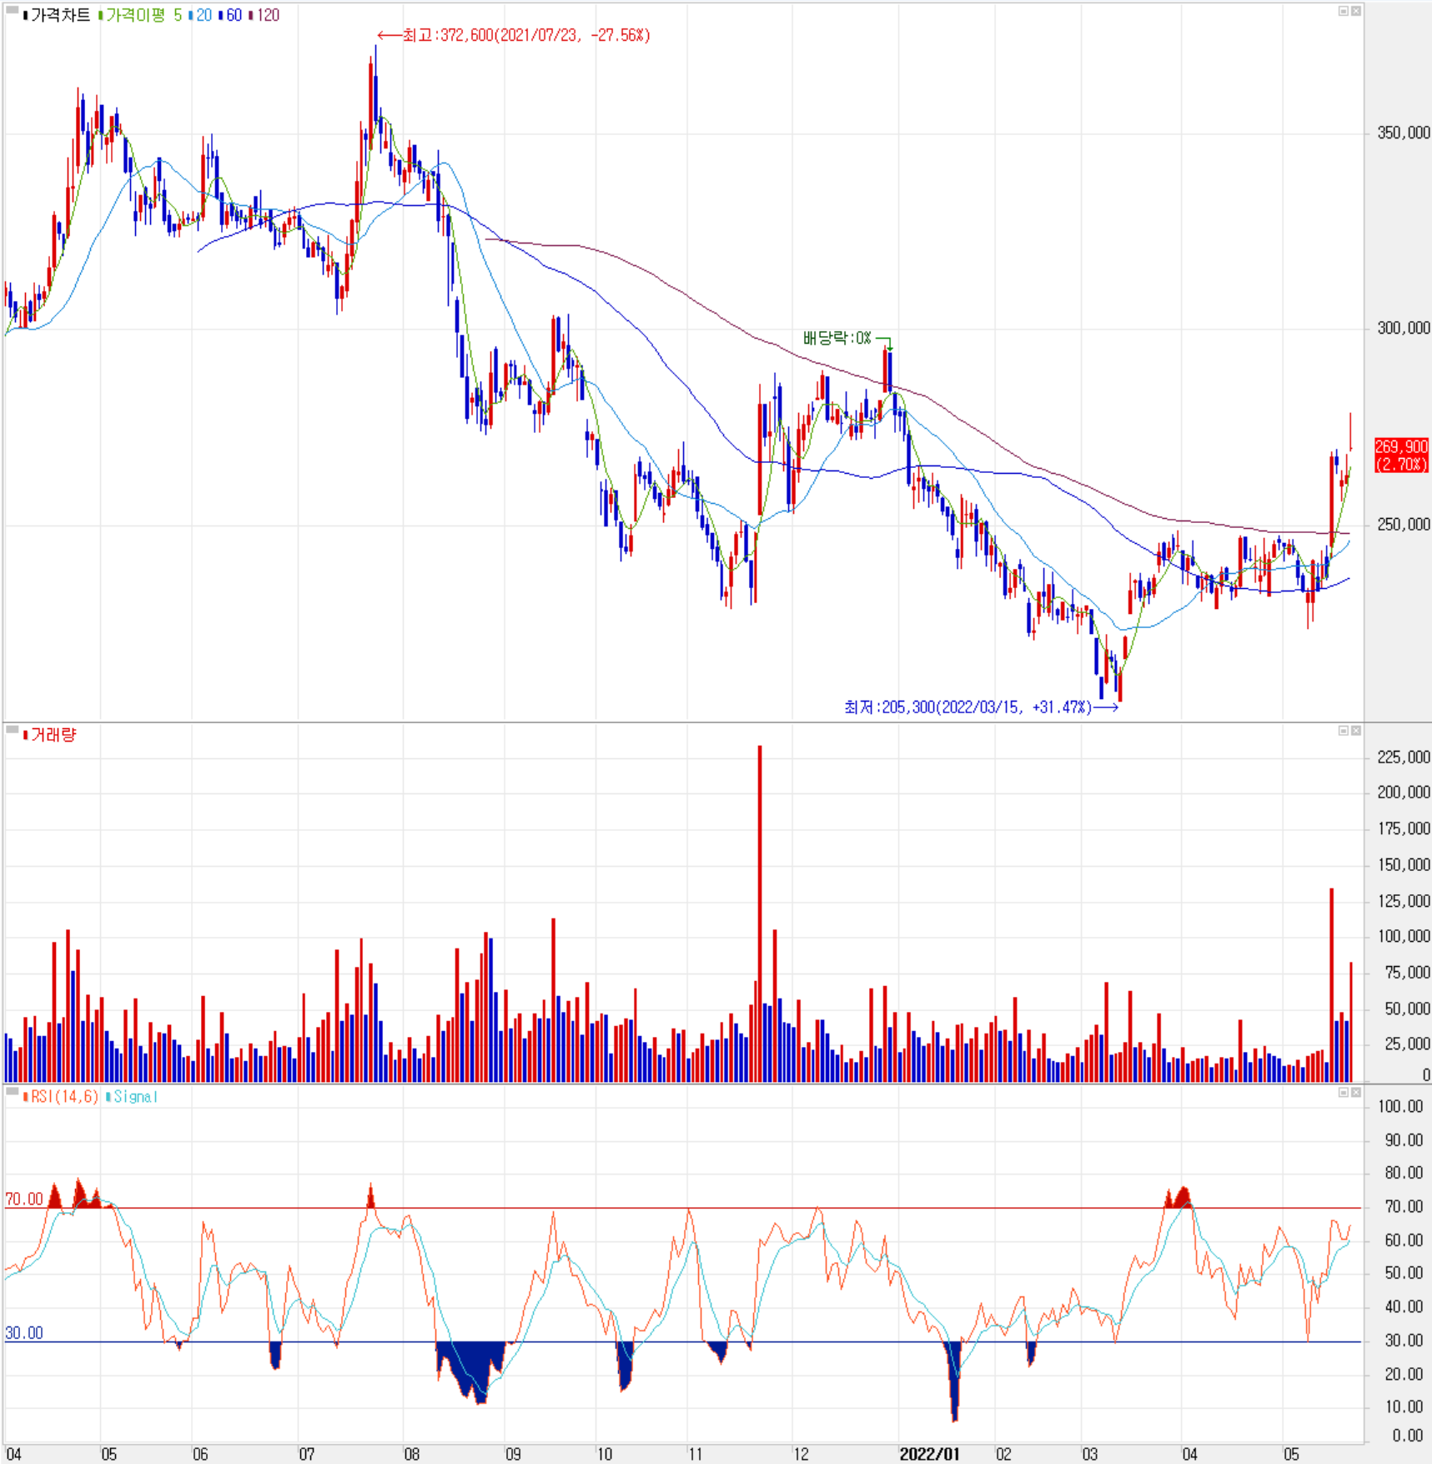This screenshot has width=1432, height=1464.
Task: Select the 가격차트 legend label
Action: pyautogui.click(x=58, y=15)
